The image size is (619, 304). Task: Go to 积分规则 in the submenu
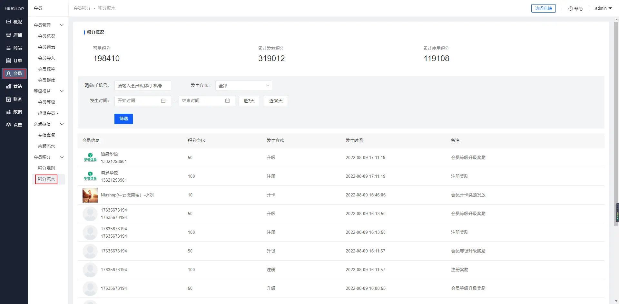click(46, 168)
